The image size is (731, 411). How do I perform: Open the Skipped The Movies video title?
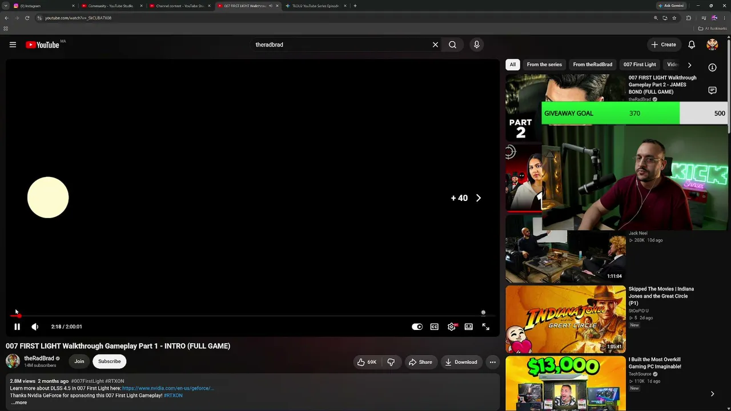pos(661,296)
